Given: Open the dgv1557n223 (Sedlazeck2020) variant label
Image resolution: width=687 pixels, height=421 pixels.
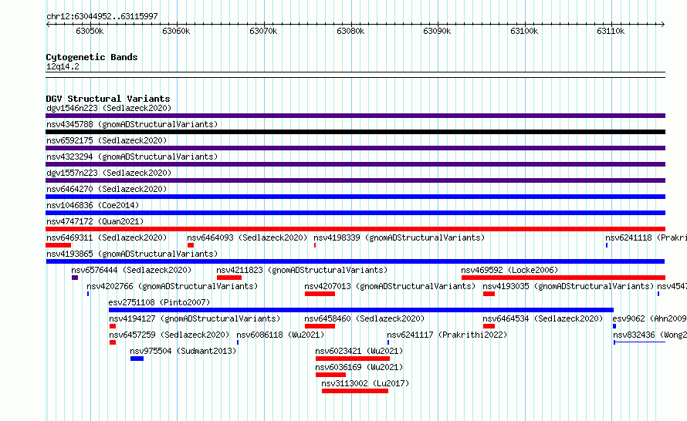Looking at the screenshot, I should coord(109,173).
